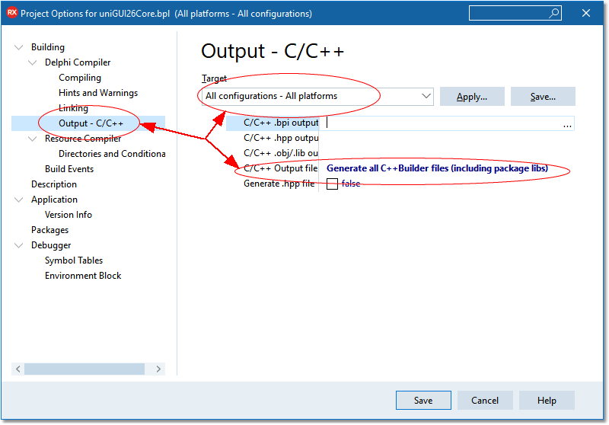Image resolution: width=609 pixels, height=425 pixels.
Task: Collapse the Resource Compiler node
Action: [x=32, y=139]
